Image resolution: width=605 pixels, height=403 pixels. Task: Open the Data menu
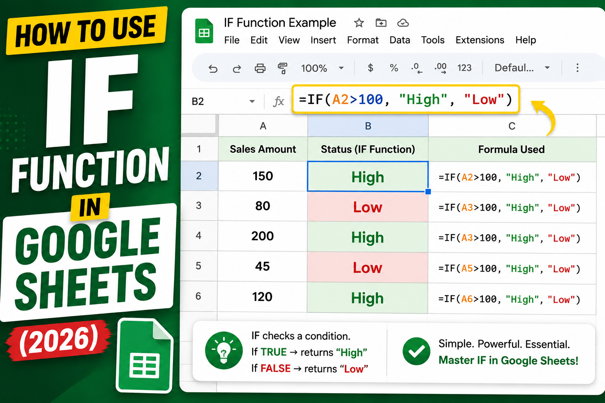(400, 40)
